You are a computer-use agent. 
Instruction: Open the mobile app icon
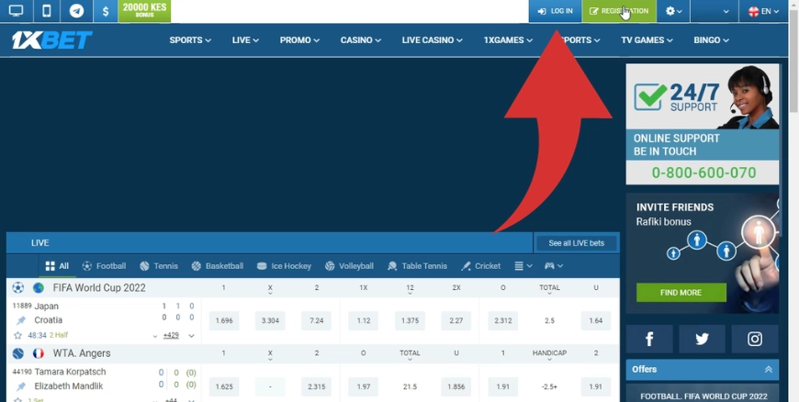(x=46, y=11)
